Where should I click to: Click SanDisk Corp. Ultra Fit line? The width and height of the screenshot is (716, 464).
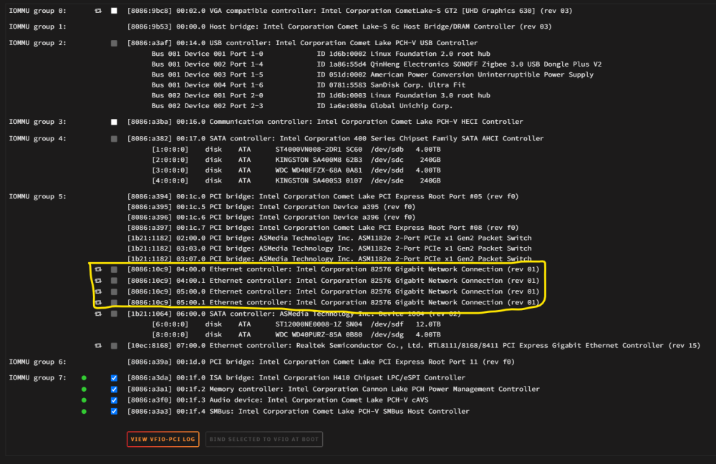coord(309,85)
